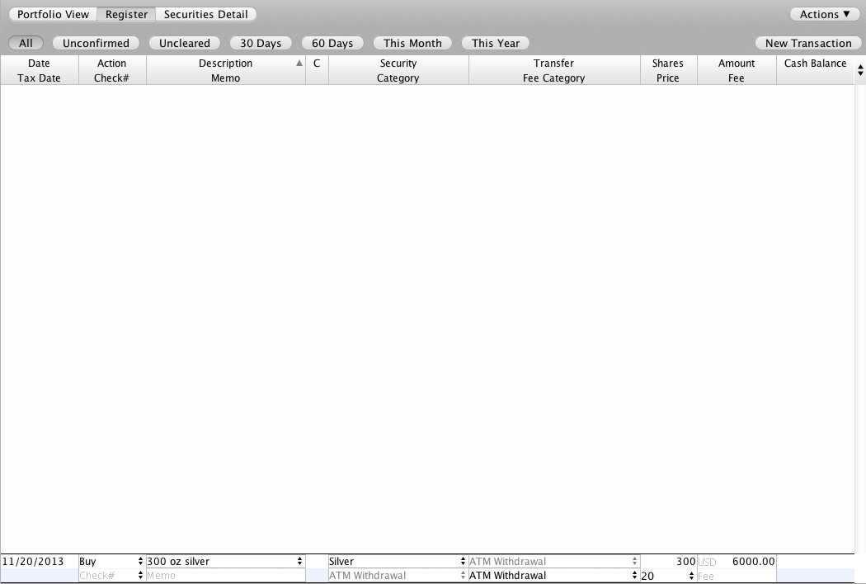Filter by Unconfirmed transactions
866x584 pixels.
coord(96,43)
